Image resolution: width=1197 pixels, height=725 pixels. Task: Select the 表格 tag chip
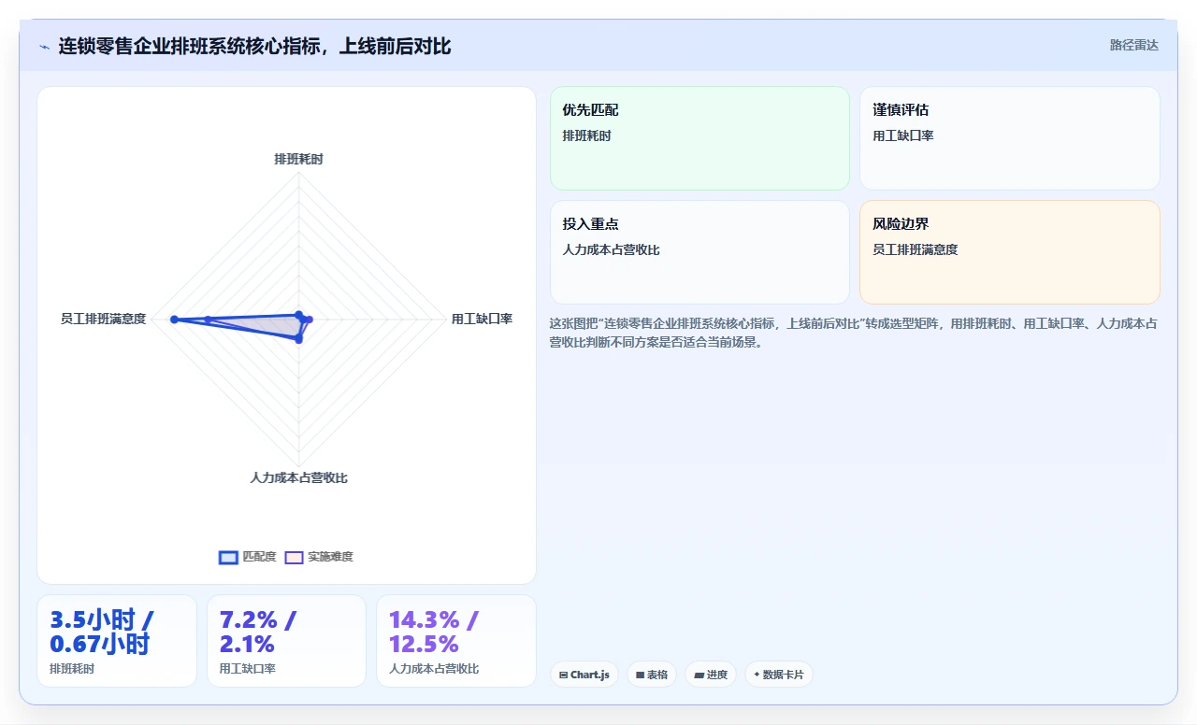point(652,675)
